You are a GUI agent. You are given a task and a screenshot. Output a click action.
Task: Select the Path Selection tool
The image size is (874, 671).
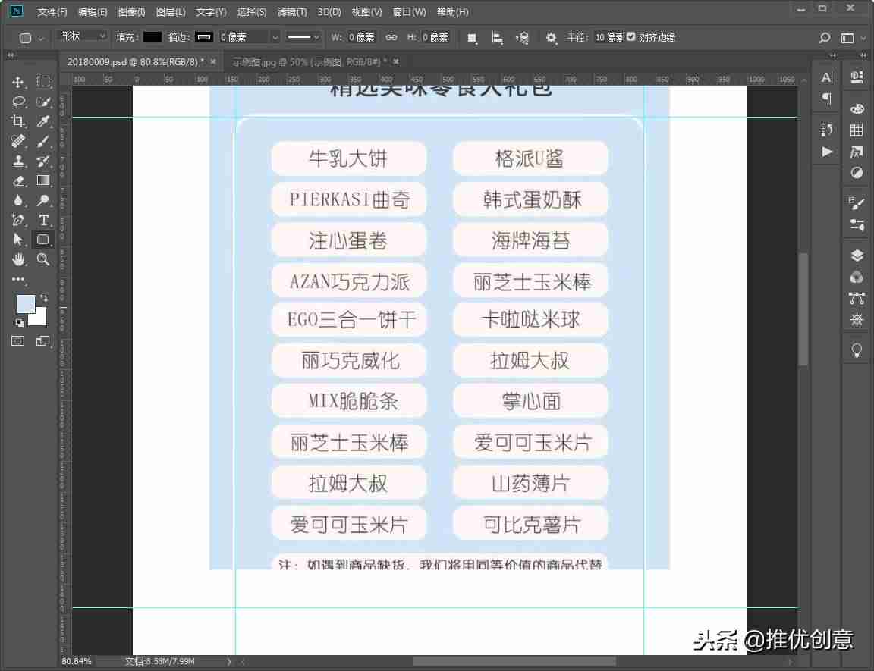18,240
